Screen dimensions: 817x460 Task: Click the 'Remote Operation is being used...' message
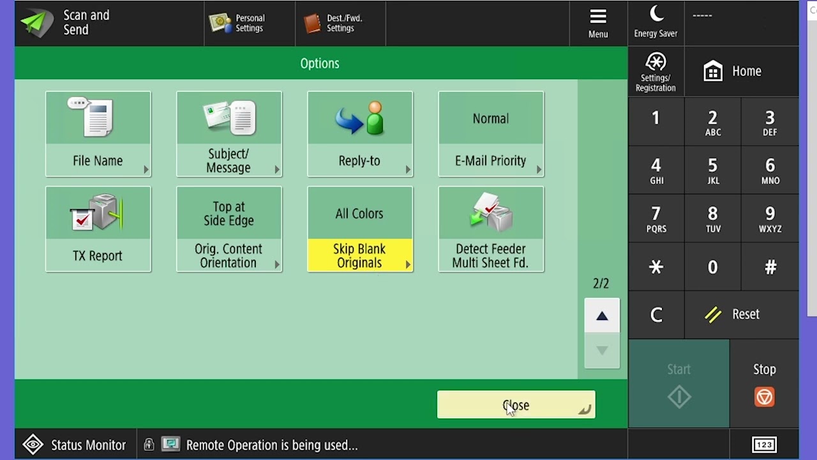click(272, 445)
